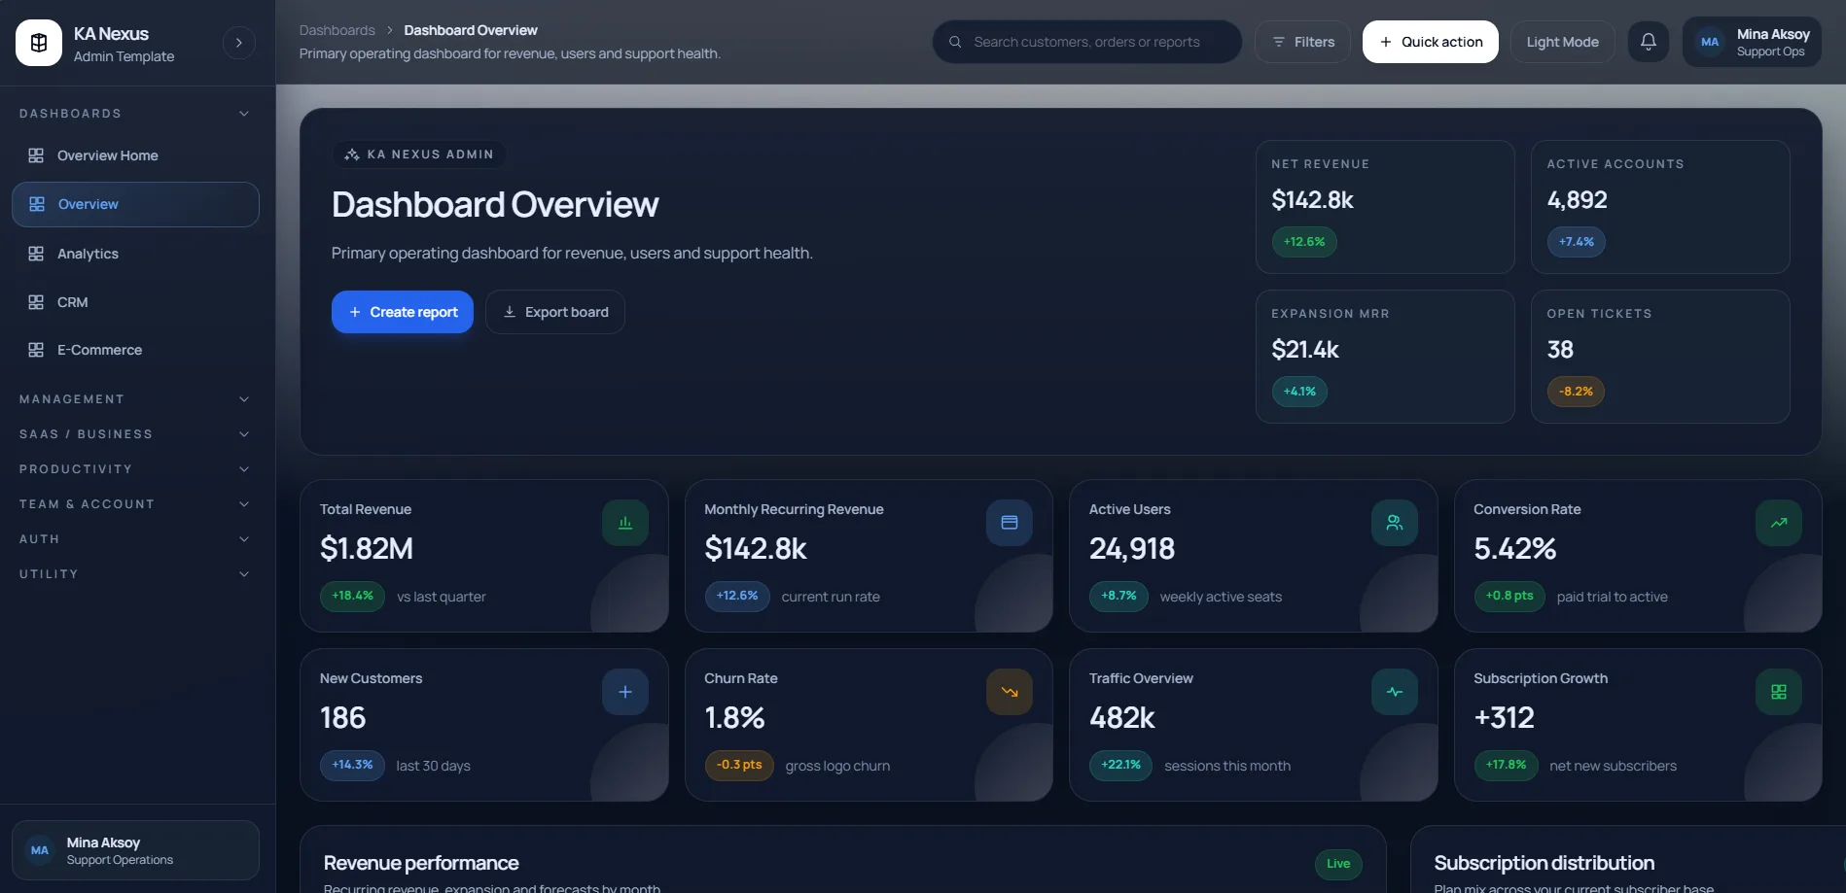Click the notification bell icon
Viewport: 1846px width, 893px height.
[x=1648, y=42]
